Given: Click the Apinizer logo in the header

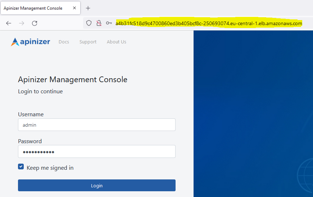Looking at the screenshot, I should 31,42.
